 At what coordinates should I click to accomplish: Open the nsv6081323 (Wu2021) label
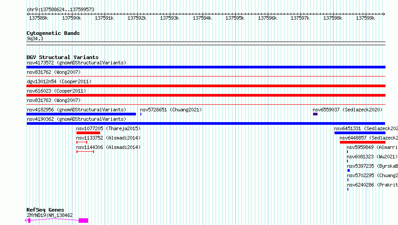point(372,157)
